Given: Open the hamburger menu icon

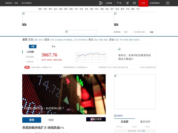Looking at the screenshot, I should [168, 3].
